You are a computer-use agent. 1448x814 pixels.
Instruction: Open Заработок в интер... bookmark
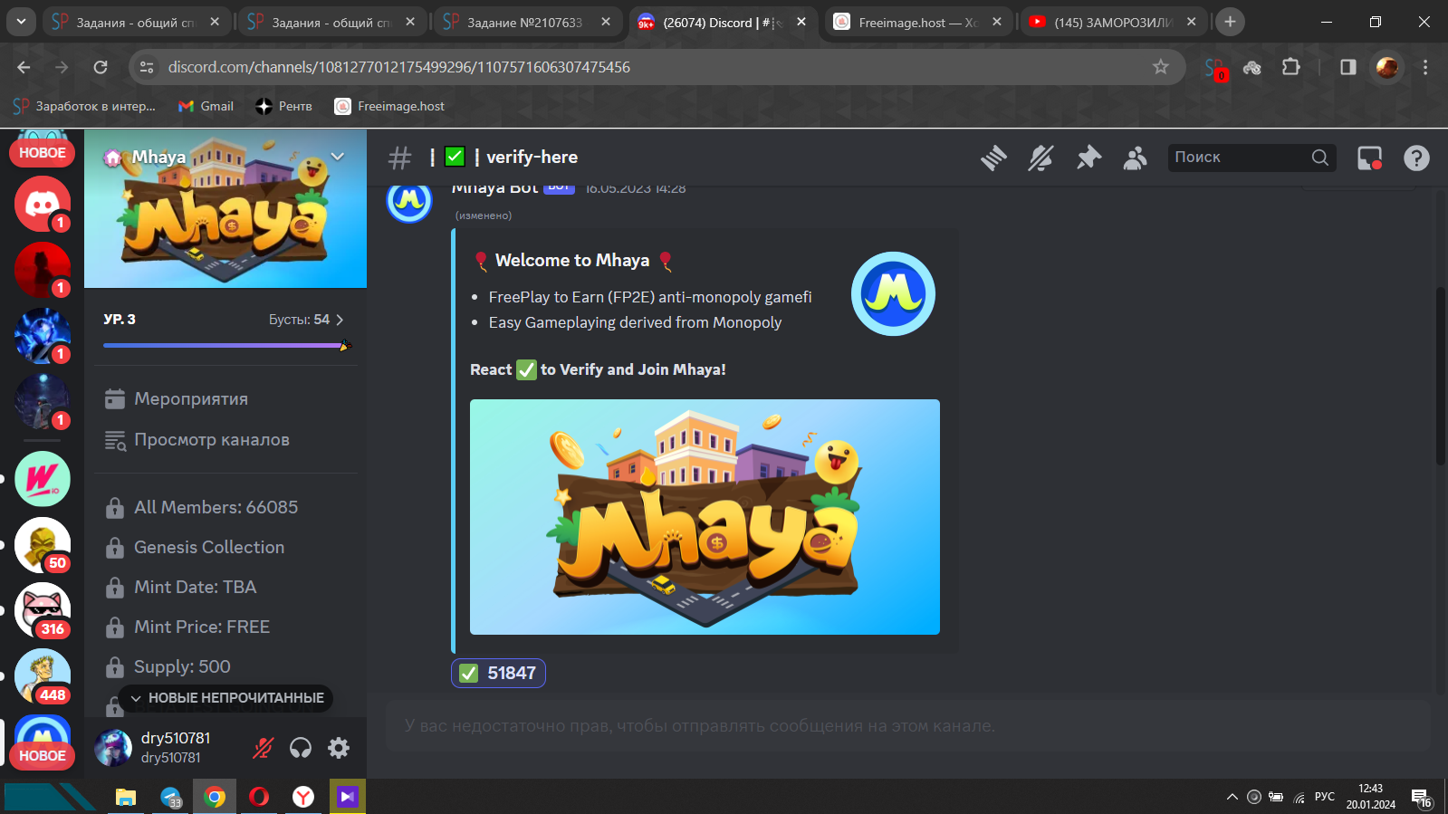point(84,106)
